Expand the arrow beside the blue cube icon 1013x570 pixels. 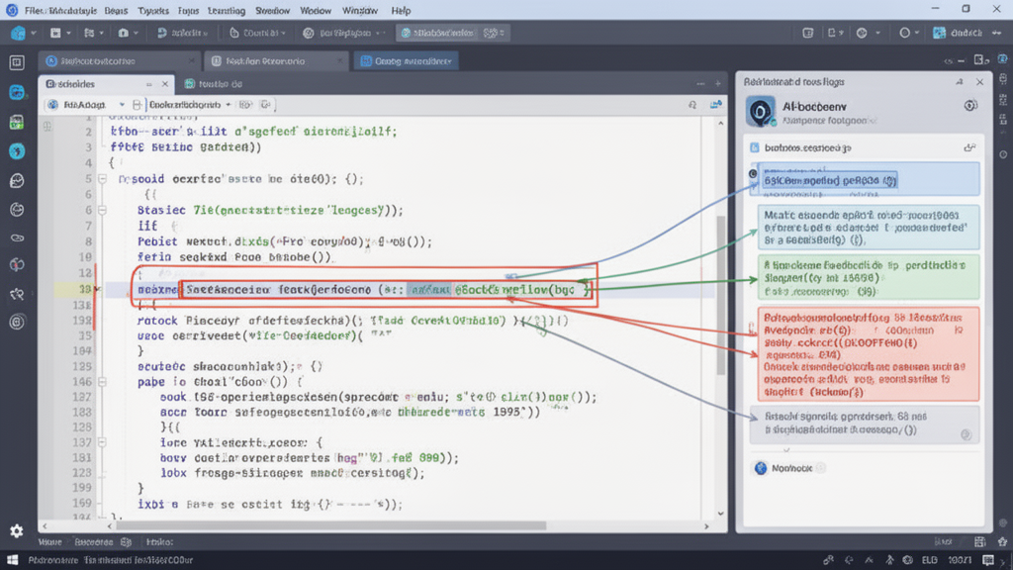(x=34, y=33)
